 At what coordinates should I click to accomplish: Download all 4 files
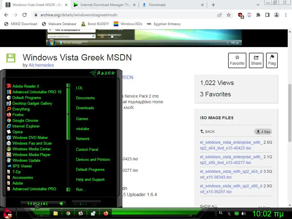point(263,132)
